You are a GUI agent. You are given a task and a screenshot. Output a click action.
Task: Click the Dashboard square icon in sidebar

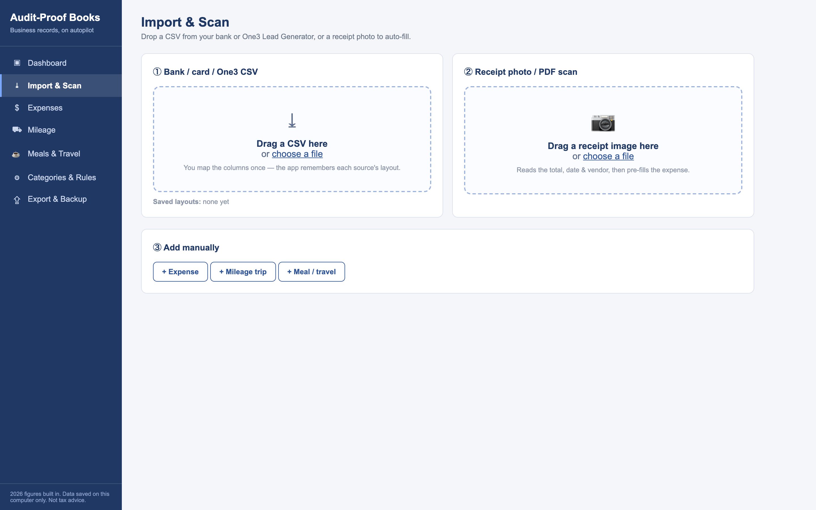17,63
